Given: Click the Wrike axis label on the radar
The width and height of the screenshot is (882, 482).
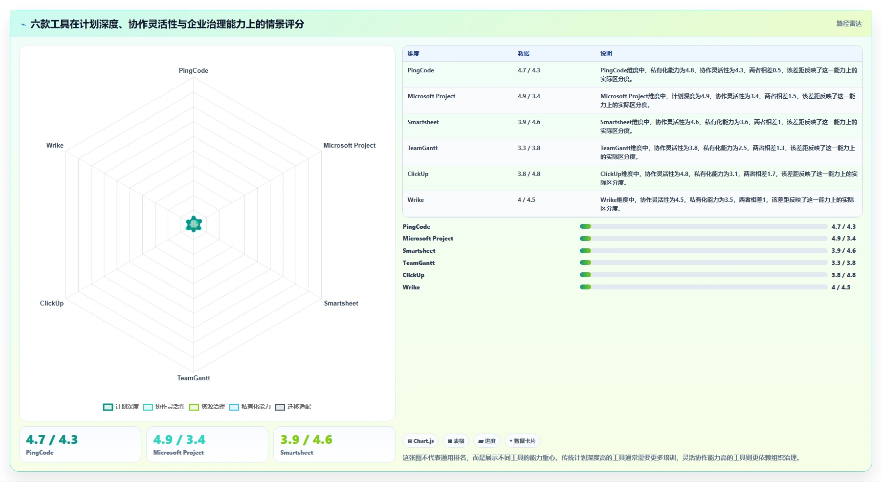Looking at the screenshot, I should (x=55, y=145).
